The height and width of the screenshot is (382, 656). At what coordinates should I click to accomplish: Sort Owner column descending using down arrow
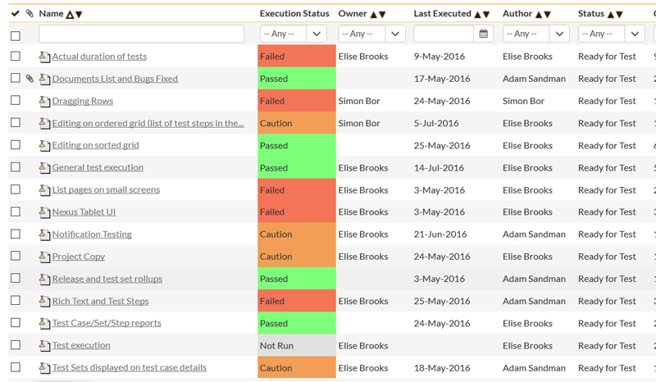[382, 14]
